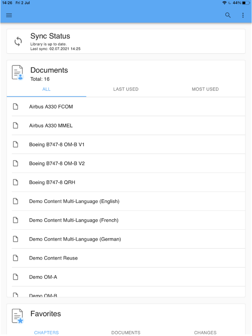
Task: Switch to the LAST USED tab
Action: pyautogui.click(x=126, y=89)
